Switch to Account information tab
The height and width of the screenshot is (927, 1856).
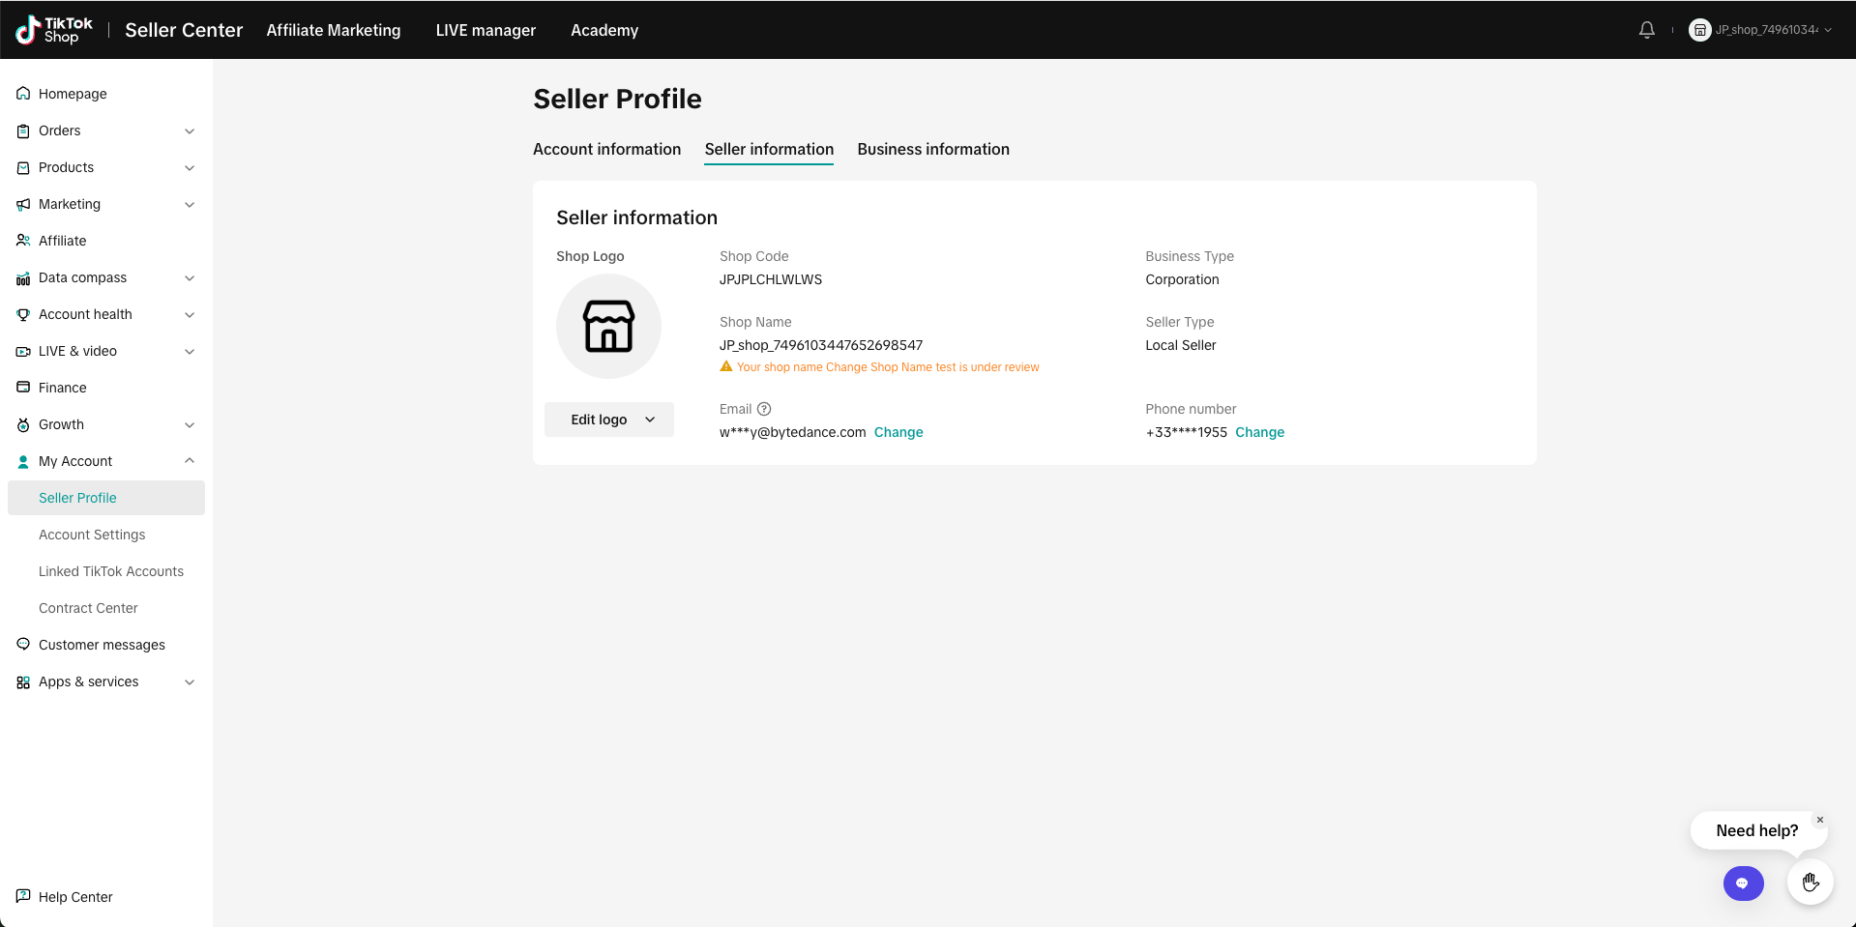(x=606, y=149)
